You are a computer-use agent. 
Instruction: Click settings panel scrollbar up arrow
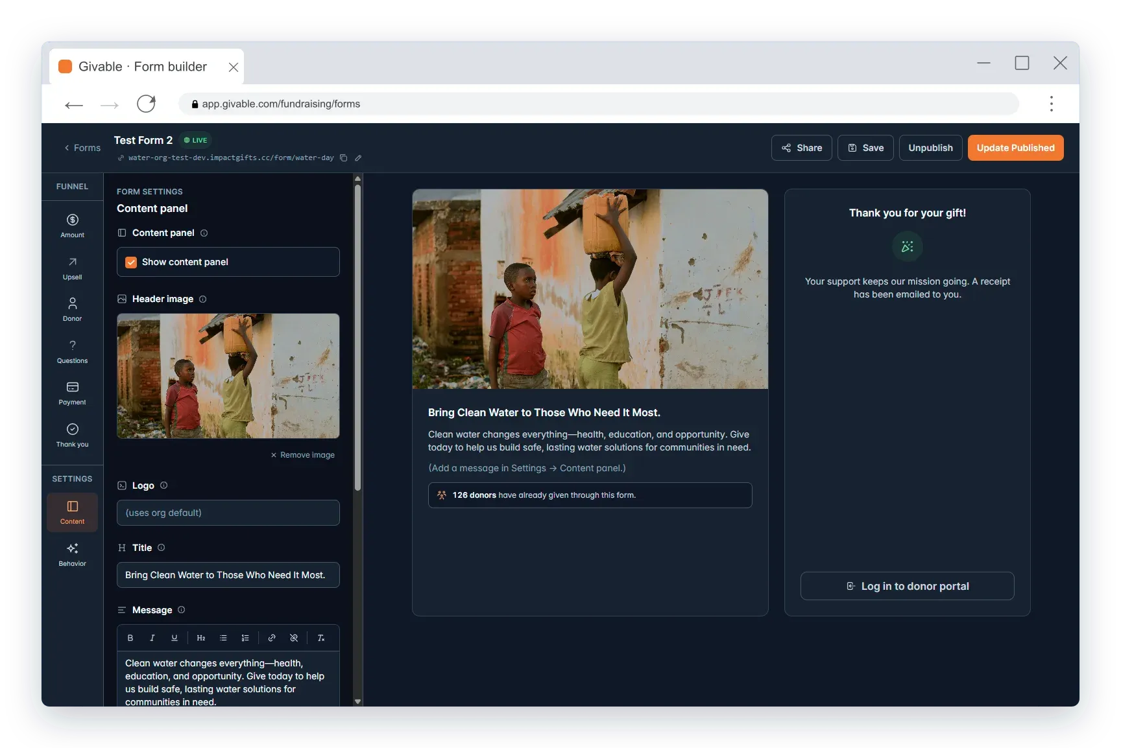tap(357, 179)
